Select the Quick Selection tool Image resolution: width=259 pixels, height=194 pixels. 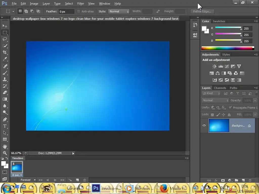(x=5, y=46)
